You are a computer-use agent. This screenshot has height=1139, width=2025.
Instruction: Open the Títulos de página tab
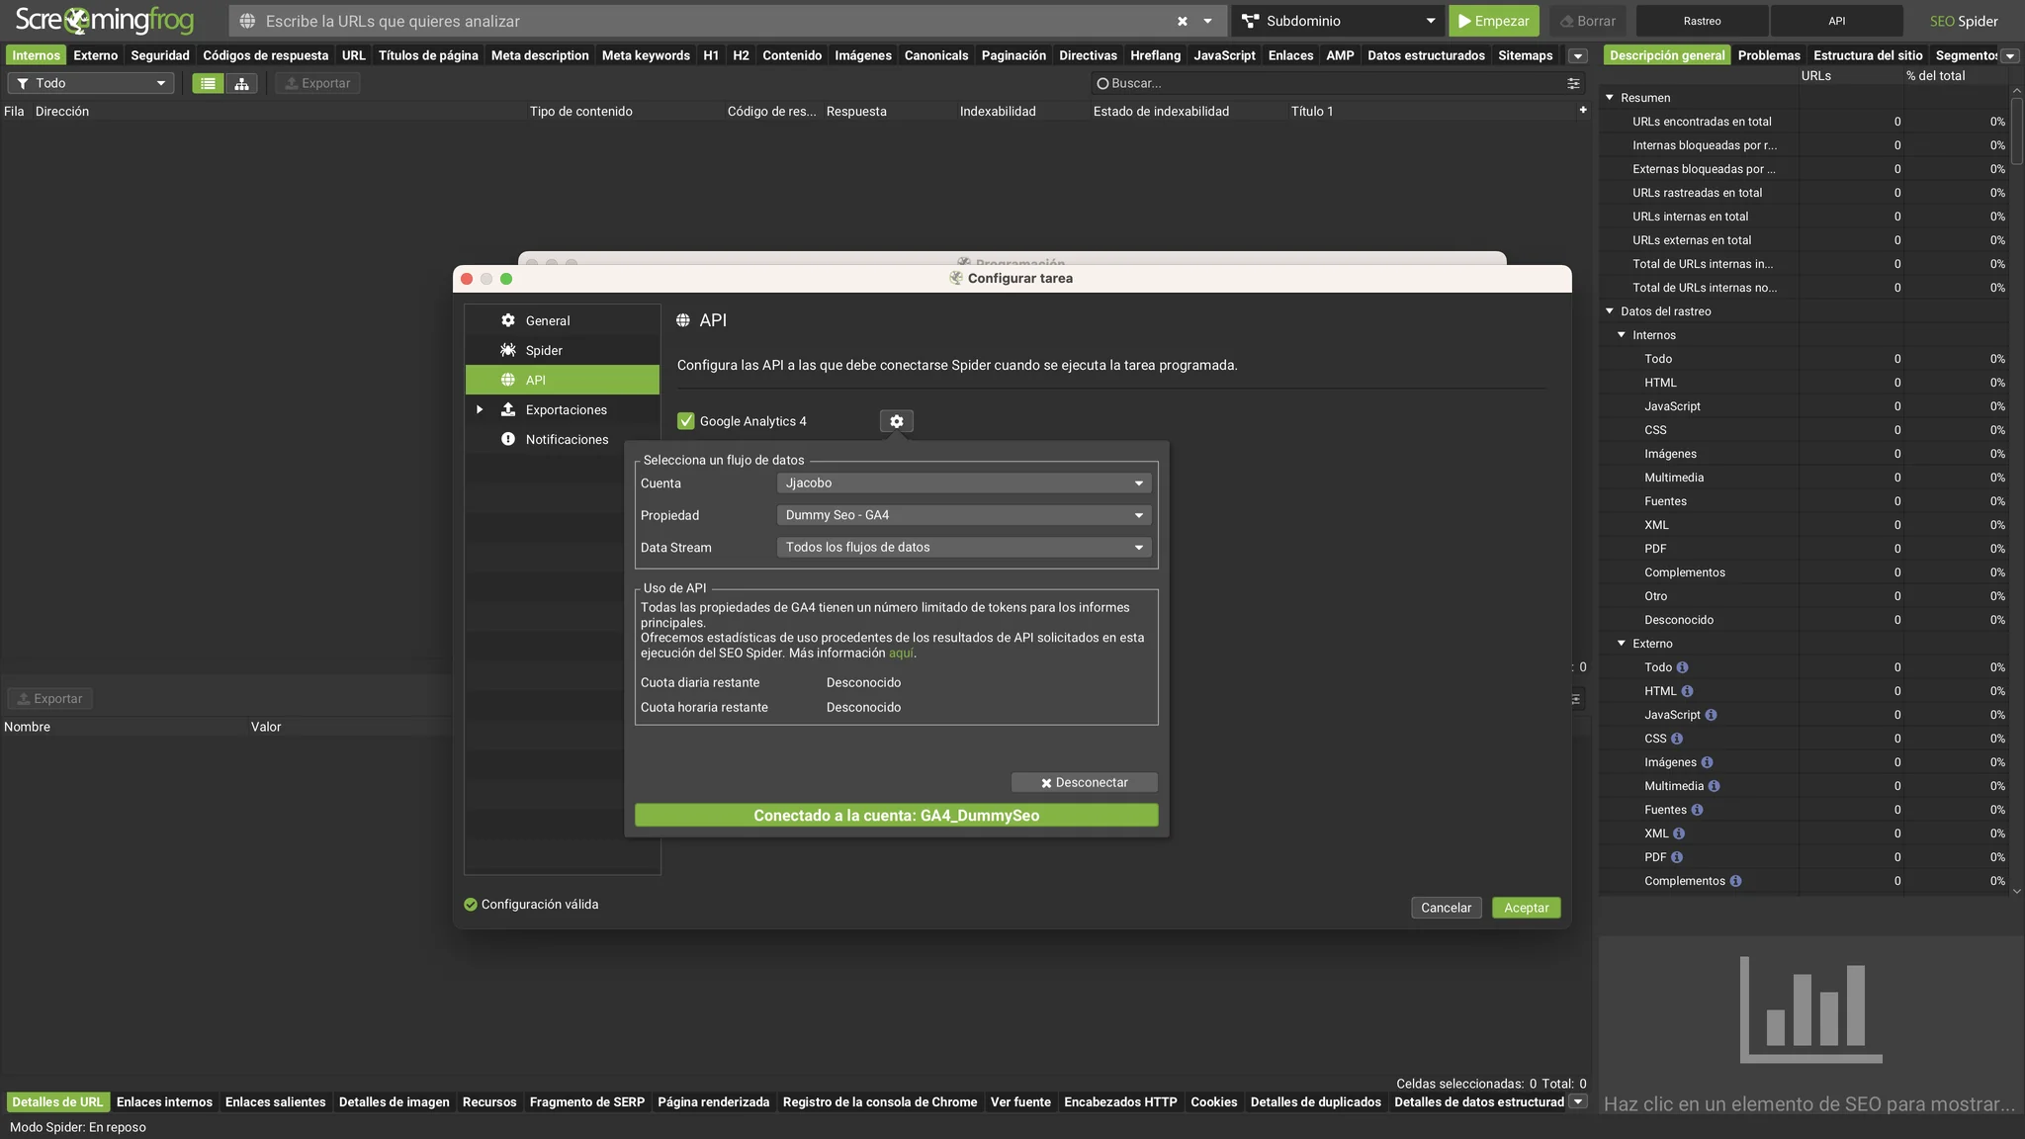coord(428,55)
